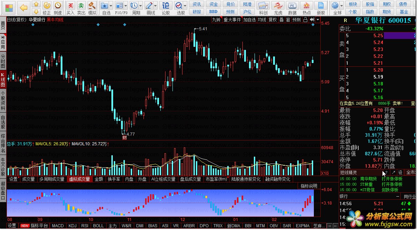
Task: Click the blue diamond marker at top right of chart
Action: [x=313, y=25]
